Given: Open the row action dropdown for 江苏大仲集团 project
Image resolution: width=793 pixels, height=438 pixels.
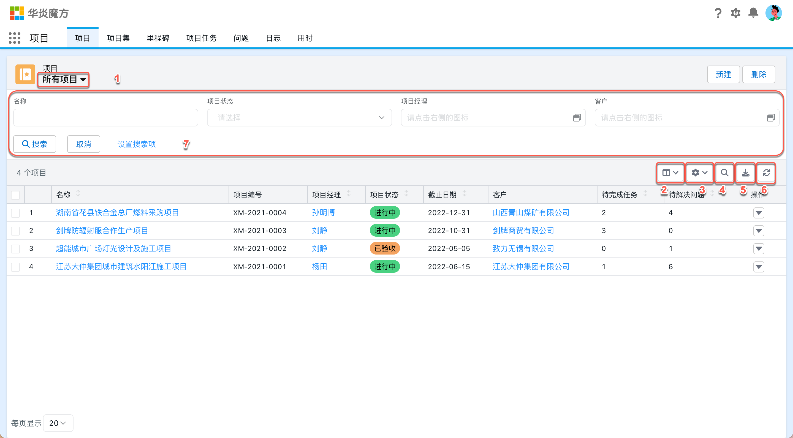Looking at the screenshot, I should tap(759, 267).
